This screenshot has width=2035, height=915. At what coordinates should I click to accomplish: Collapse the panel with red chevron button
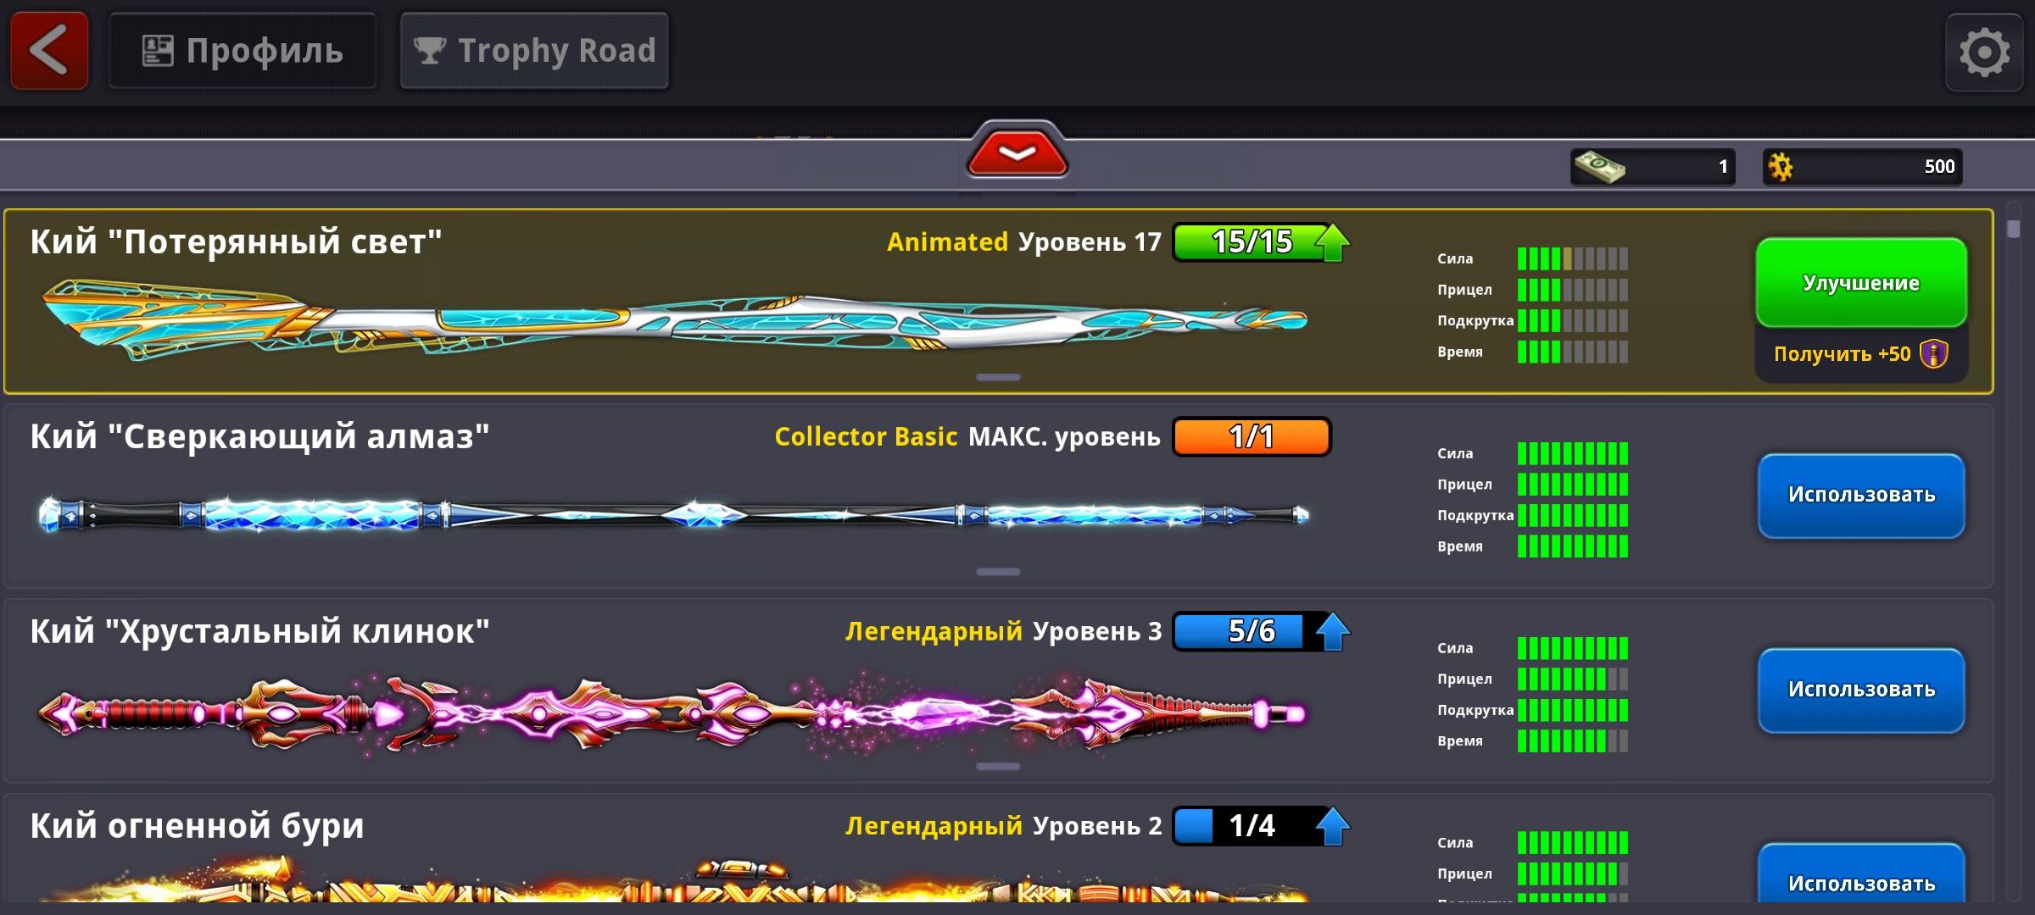1017,152
